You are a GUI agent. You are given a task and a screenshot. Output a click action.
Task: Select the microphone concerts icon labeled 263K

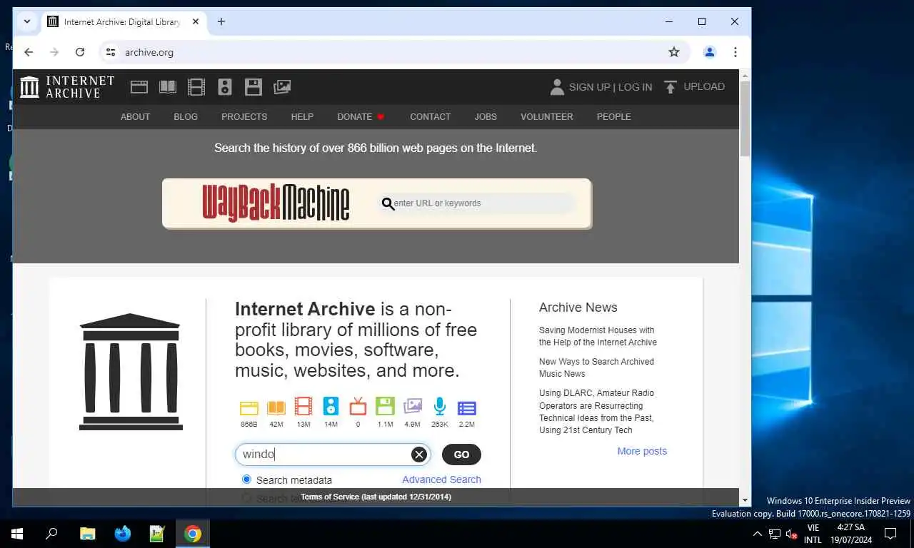tap(440, 407)
